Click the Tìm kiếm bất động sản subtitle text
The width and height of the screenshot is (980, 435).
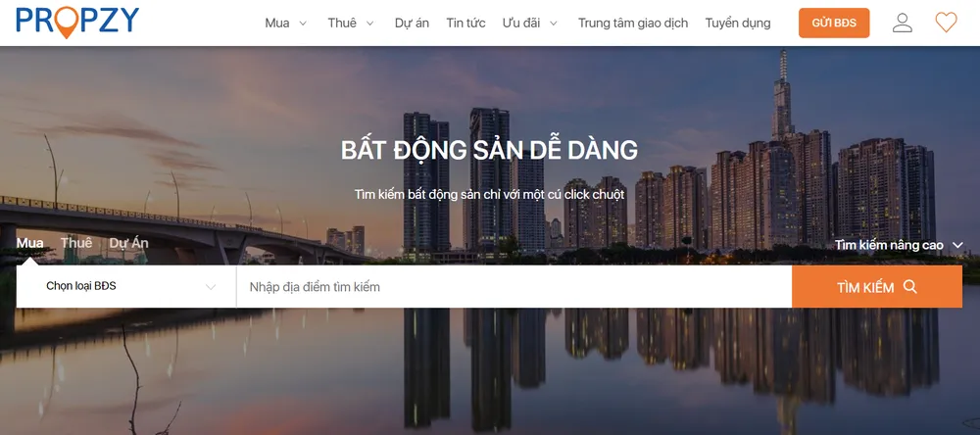pos(489,194)
